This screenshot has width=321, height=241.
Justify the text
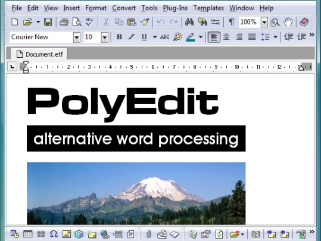(x=252, y=37)
